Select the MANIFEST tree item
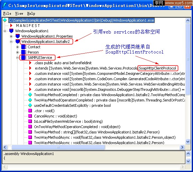This screenshot has width=193, height=172. point(28,26)
